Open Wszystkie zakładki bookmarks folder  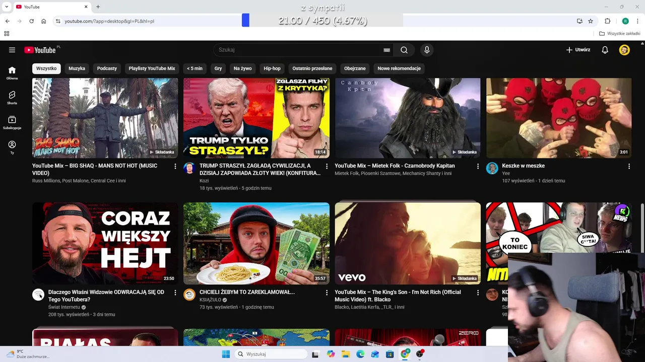point(620,34)
